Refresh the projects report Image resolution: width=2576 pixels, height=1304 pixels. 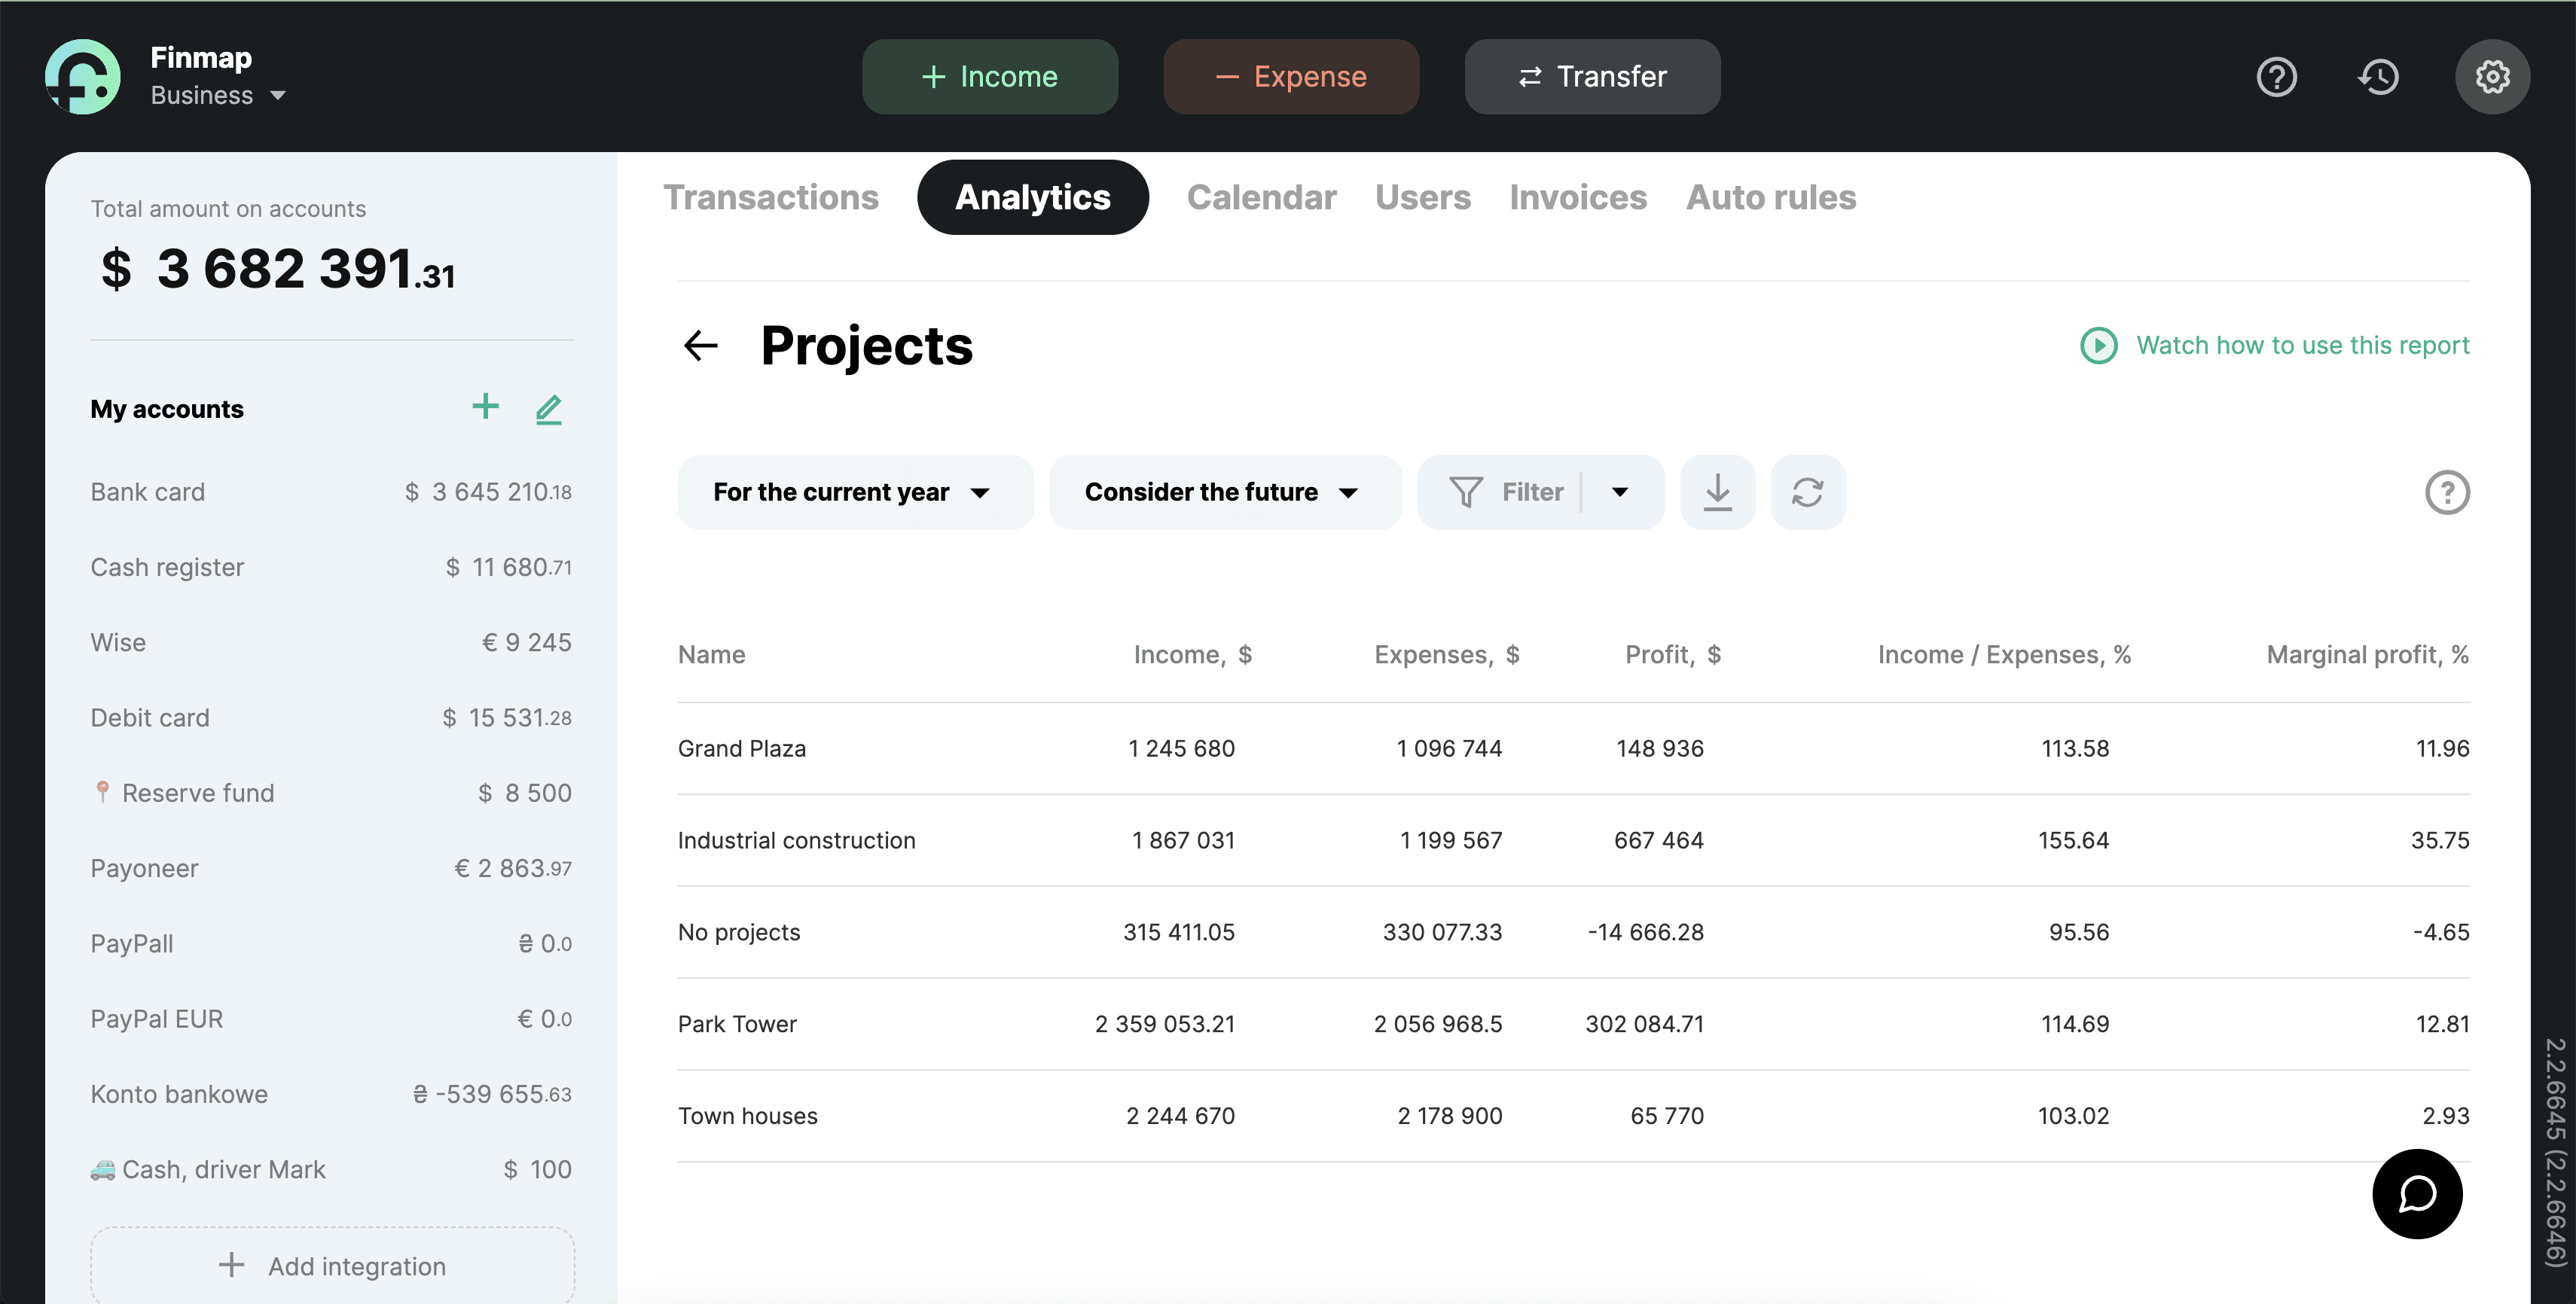(1807, 492)
